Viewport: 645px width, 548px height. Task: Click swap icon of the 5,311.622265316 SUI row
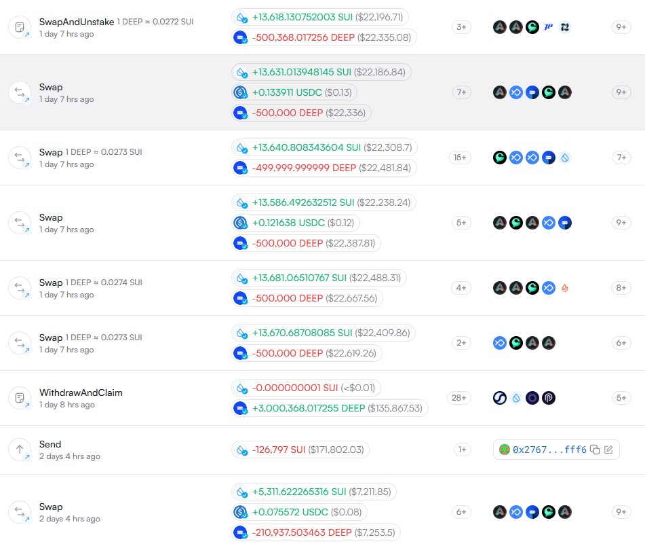(20, 512)
